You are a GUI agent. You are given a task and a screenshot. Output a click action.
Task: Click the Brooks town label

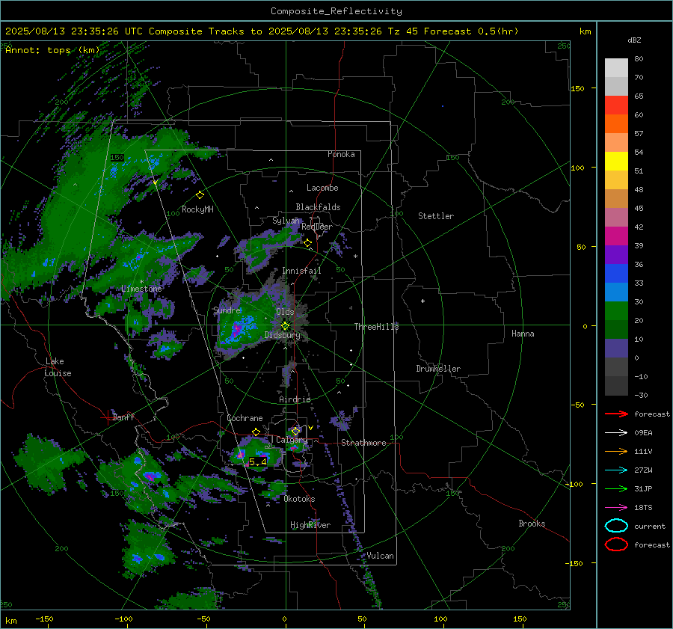532,524
